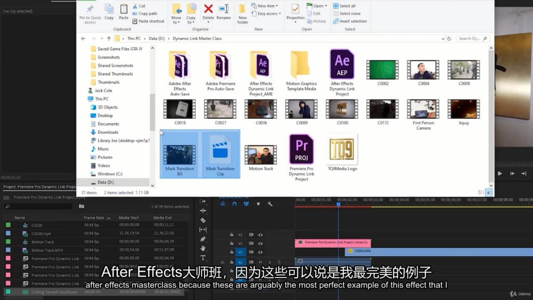Select the Razor tool in Premiere
Viewport: 533px width, 300px height.
[x=203, y=220]
